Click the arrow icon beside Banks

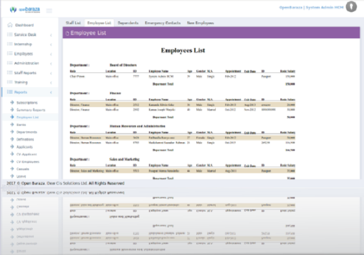coord(12,124)
